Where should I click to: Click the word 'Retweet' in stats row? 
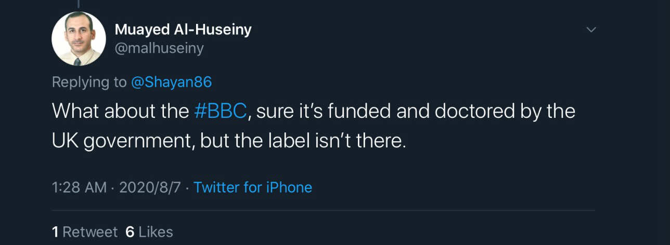click(x=90, y=232)
